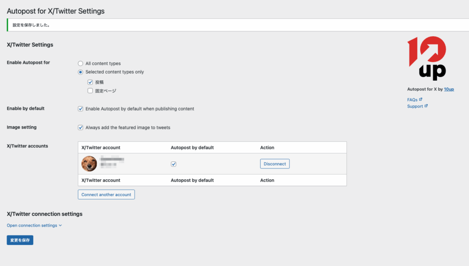Uncheck the 投稿 content type checkbox

point(90,82)
